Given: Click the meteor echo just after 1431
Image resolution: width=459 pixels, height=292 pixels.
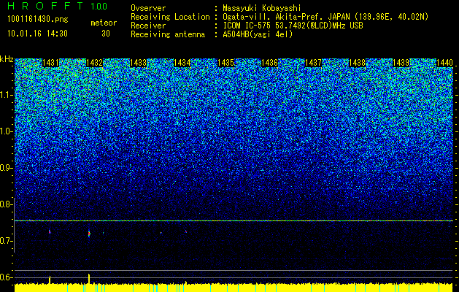Looking at the screenshot, I should pyautogui.click(x=50, y=231).
